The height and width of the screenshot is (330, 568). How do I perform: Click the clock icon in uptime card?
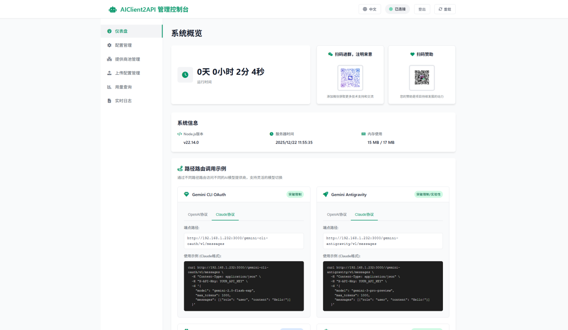click(185, 75)
